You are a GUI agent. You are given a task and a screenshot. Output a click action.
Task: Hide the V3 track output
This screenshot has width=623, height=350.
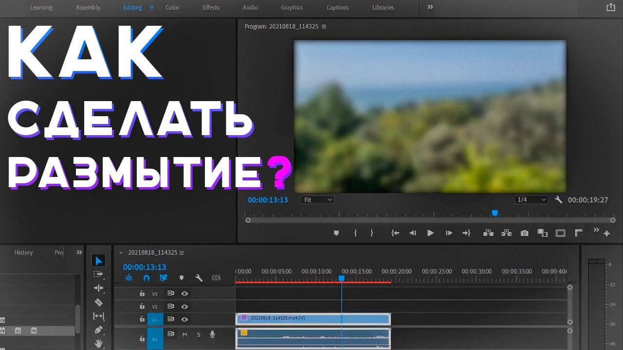point(184,294)
